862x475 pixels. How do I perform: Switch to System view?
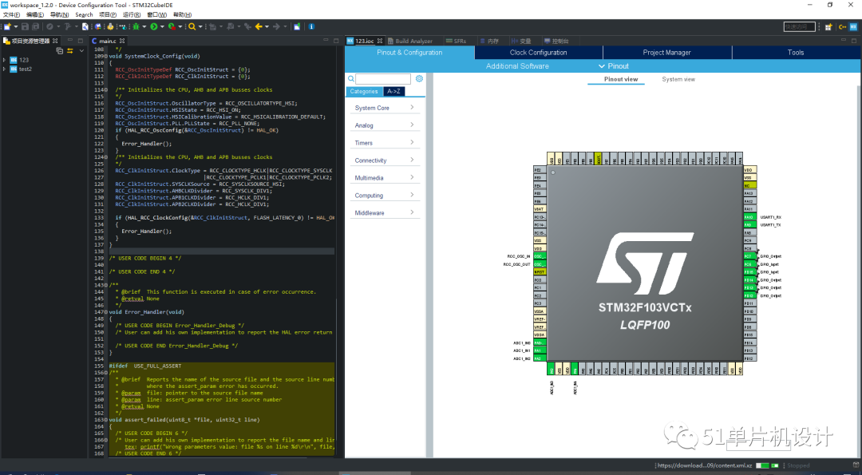coord(678,79)
